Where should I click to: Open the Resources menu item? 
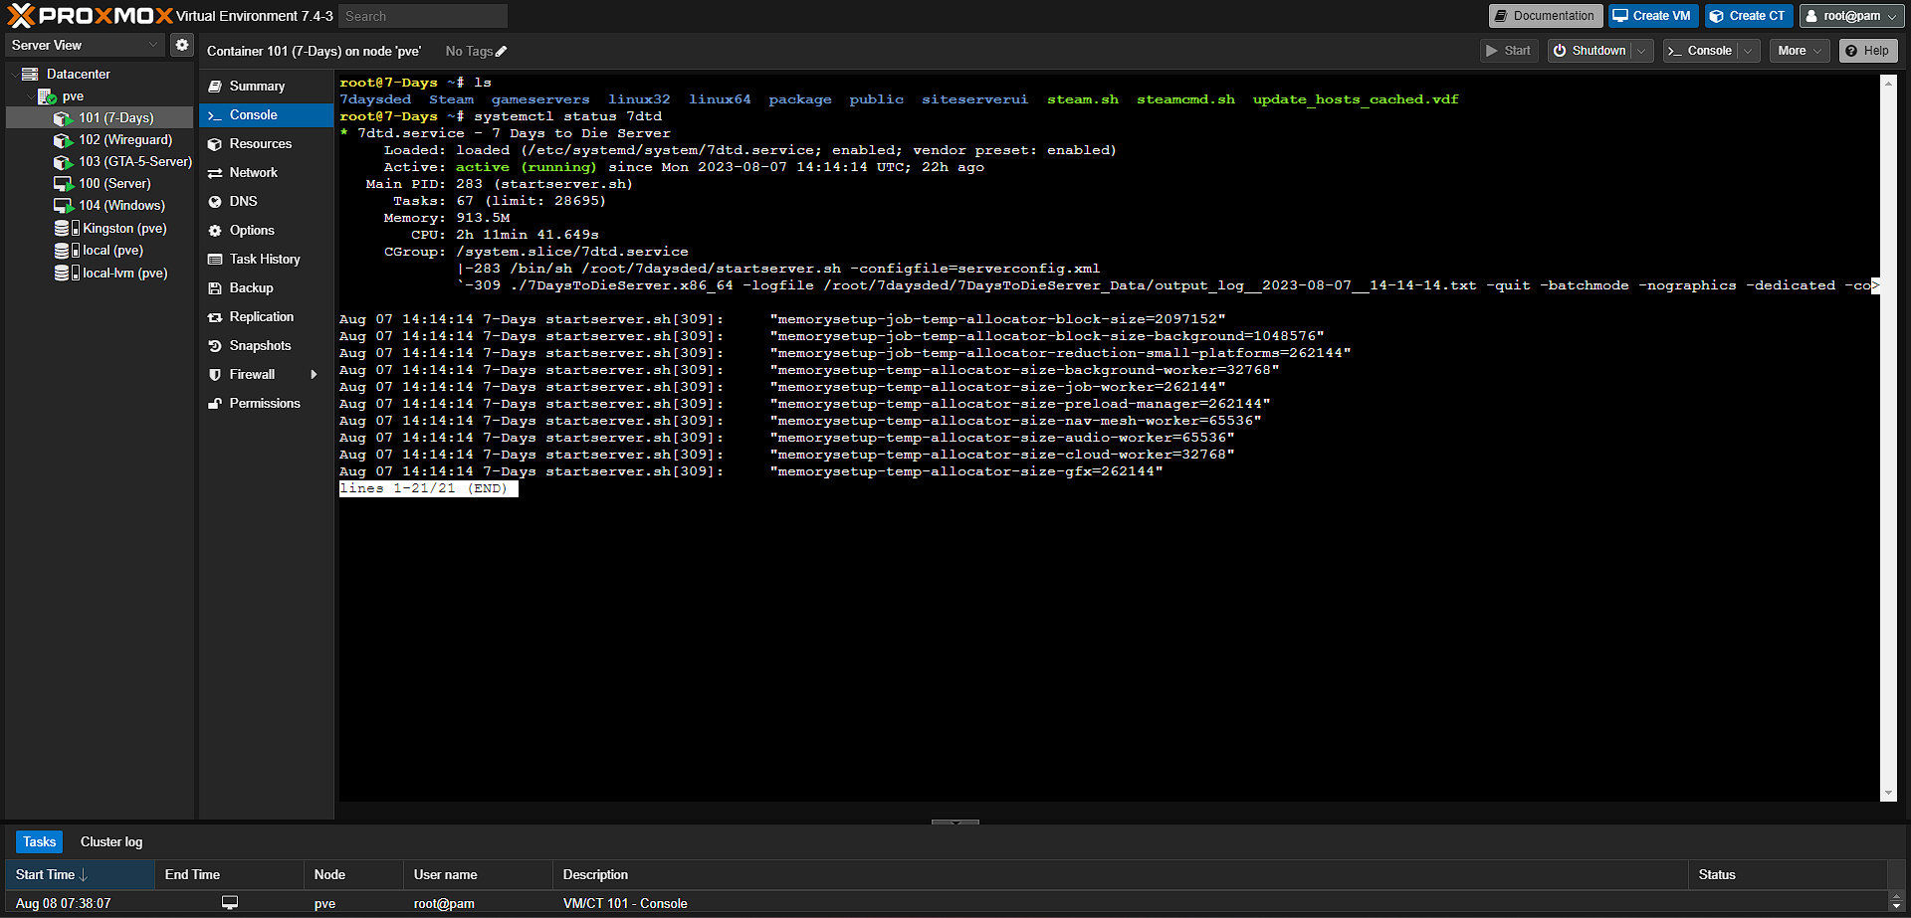coord(266,144)
